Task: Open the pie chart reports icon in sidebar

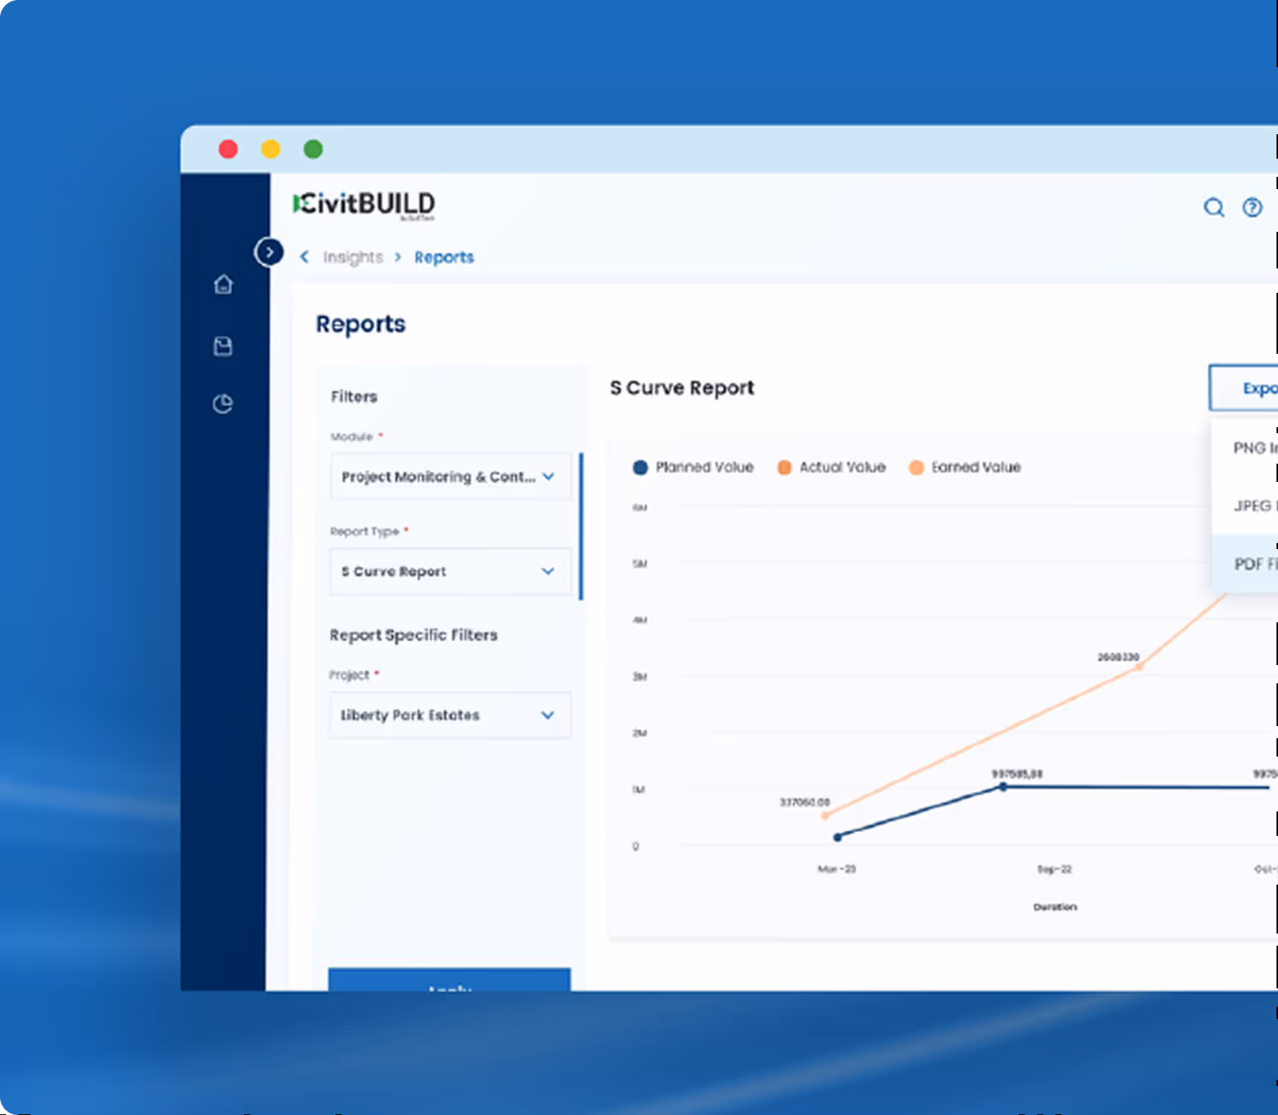Action: coord(223,403)
